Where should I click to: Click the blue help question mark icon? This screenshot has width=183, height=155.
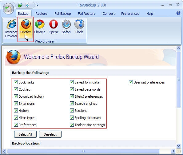(x=178, y=13)
